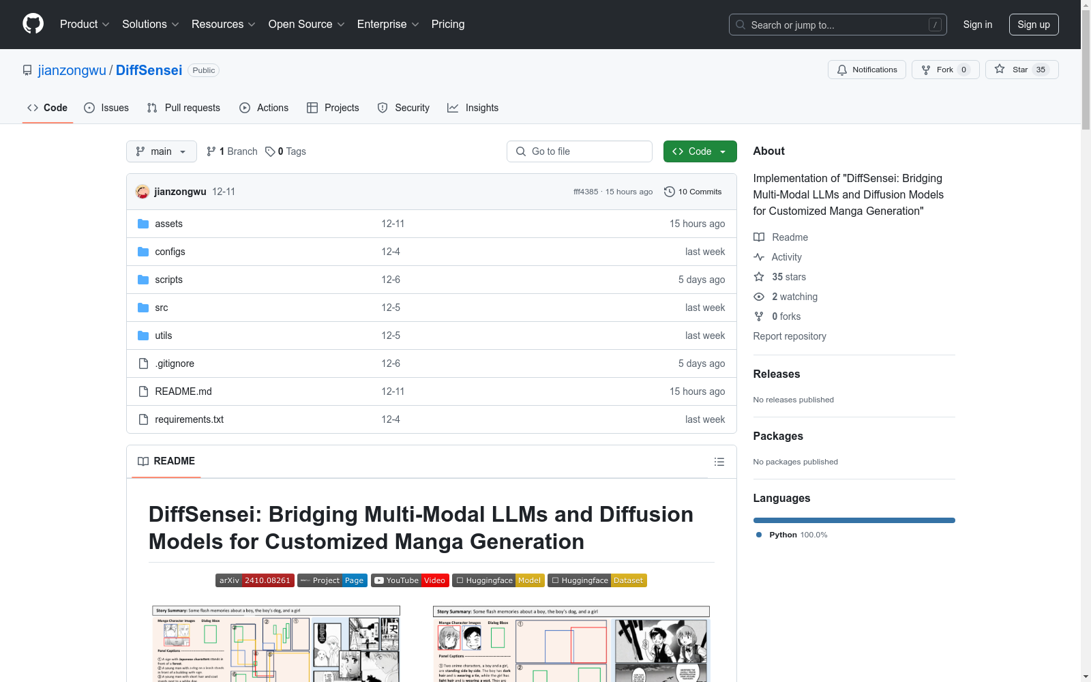This screenshot has height=682, width=1091.
Task: Click the Python language bar
Action: coord(854,520)
